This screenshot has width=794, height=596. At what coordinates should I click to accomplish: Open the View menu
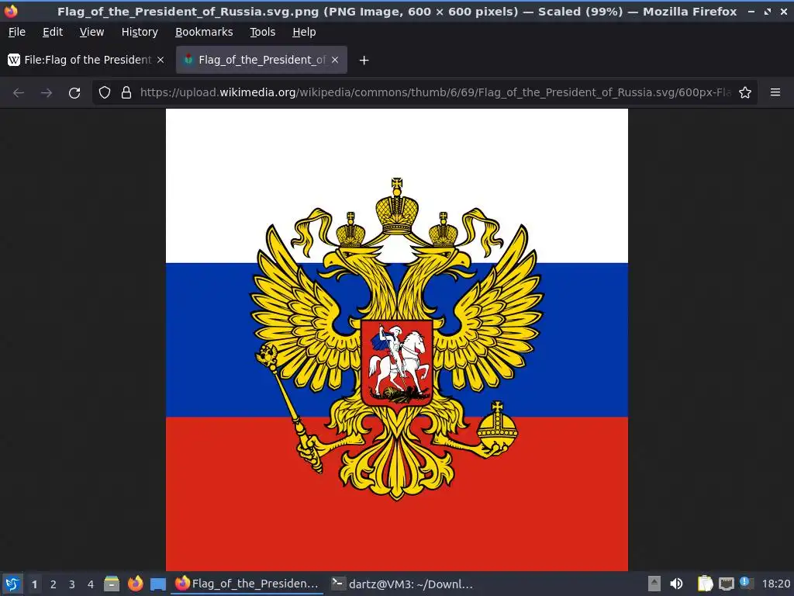(x=91, y=32)
